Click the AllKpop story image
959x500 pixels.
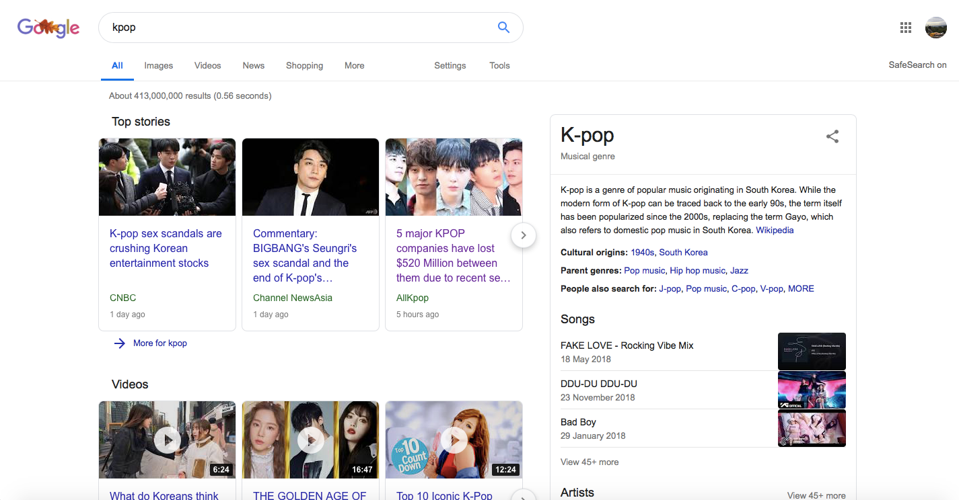pyautogui.click(x=454, y=177)
